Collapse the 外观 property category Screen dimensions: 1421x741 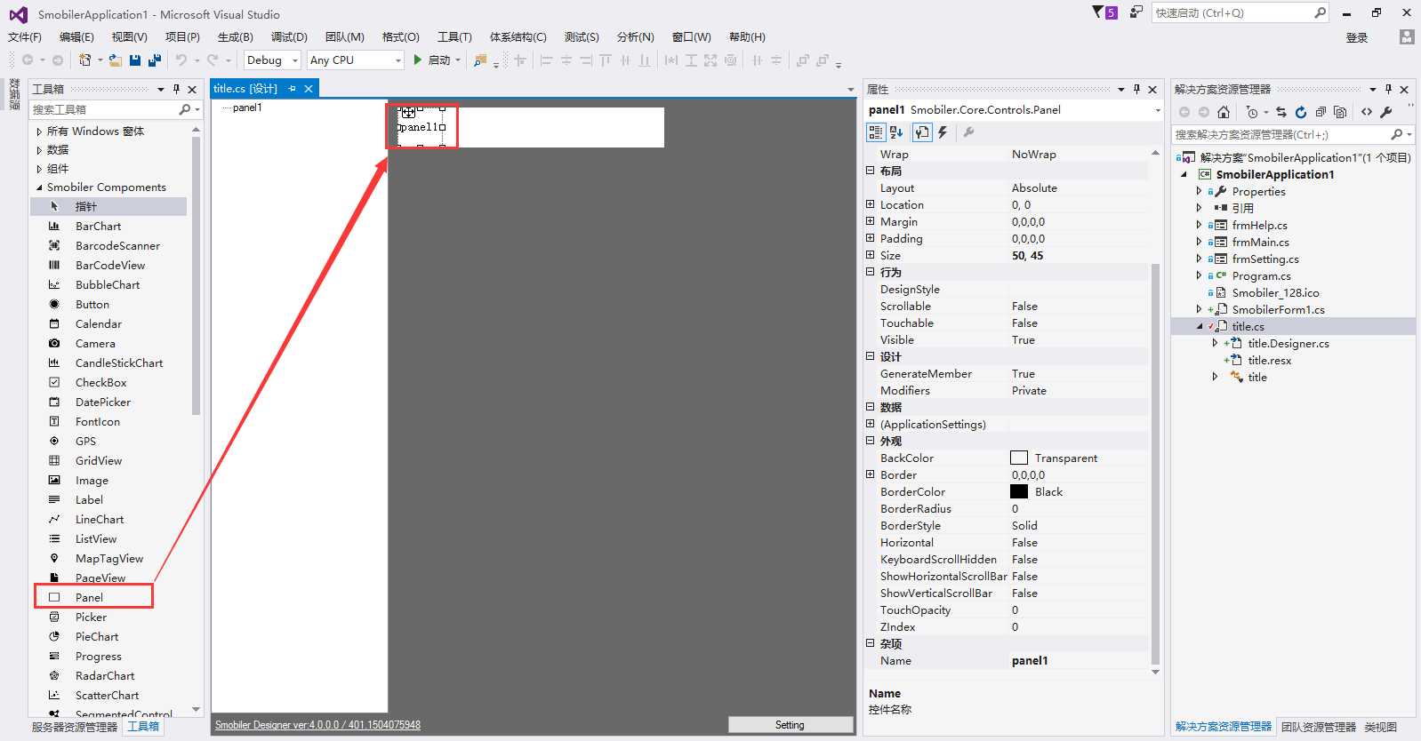(871, 441)
